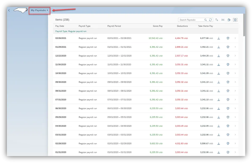Click the Pay Date column header

60,26
